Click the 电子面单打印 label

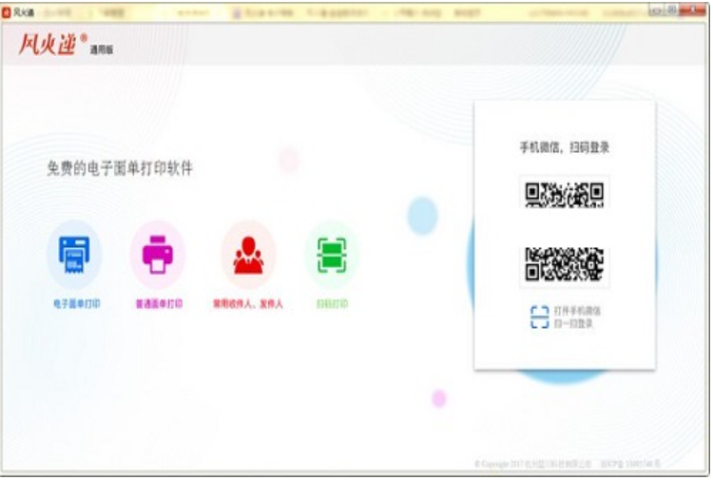pyautogui.click(x=77, y=303)
